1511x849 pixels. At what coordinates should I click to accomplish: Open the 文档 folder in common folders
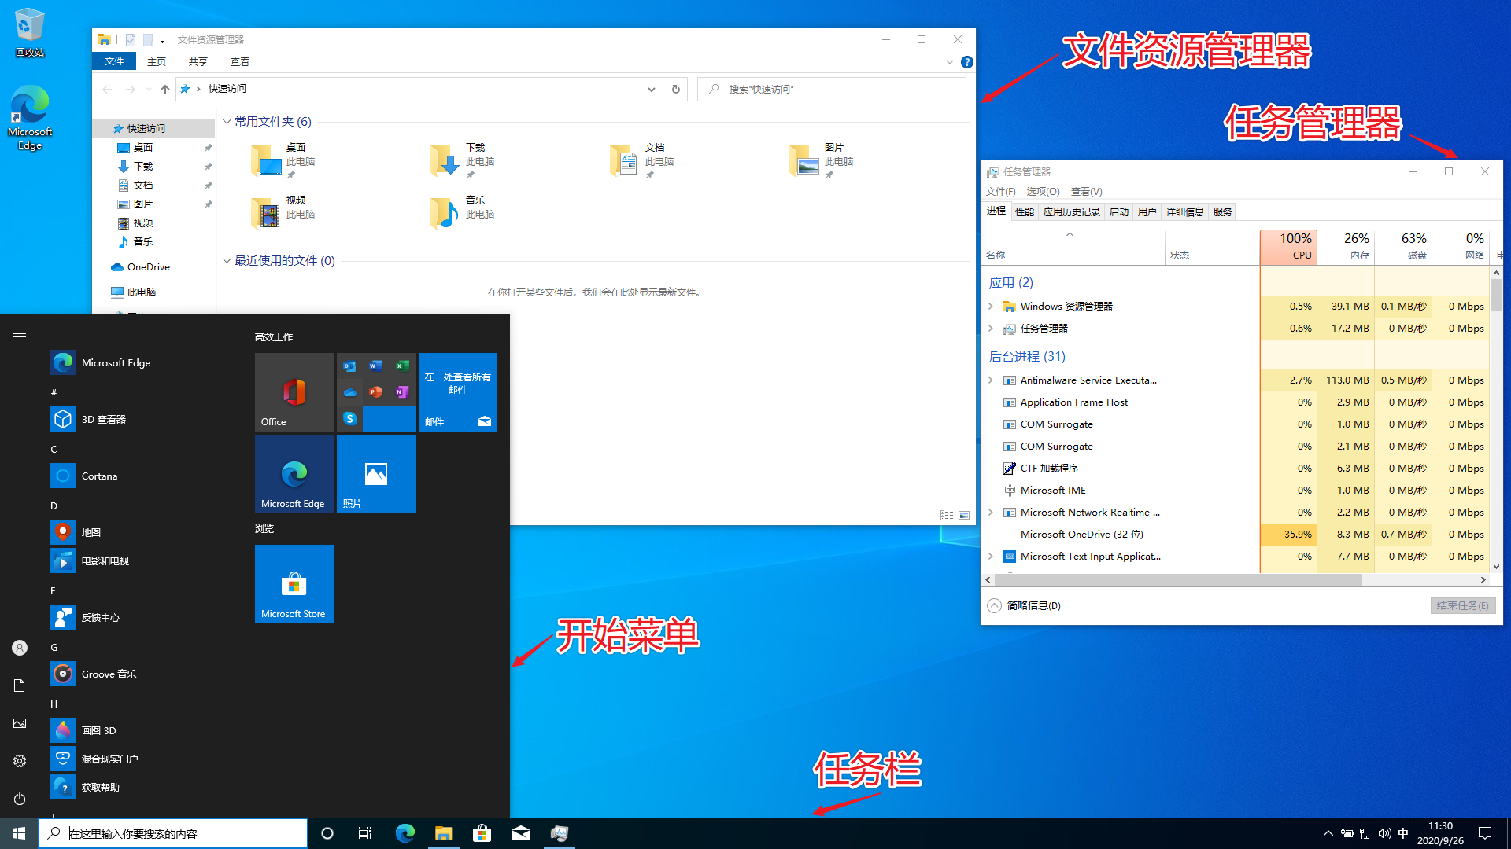[x=642, y=161]
